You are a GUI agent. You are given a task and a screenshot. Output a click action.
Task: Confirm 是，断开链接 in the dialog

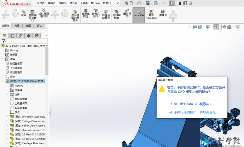pyautogui.click(x=192, y=104)
